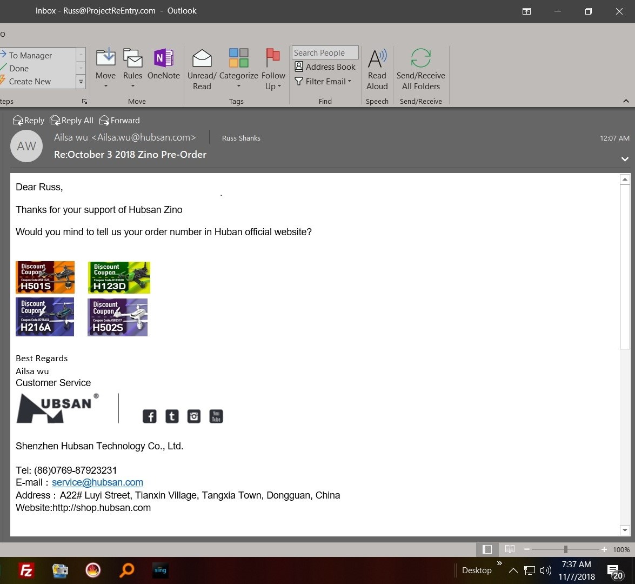The width and height of the screenshot is (635, 584).
Task: Open Hubsan YouTube icon
Action: (216, 416)
